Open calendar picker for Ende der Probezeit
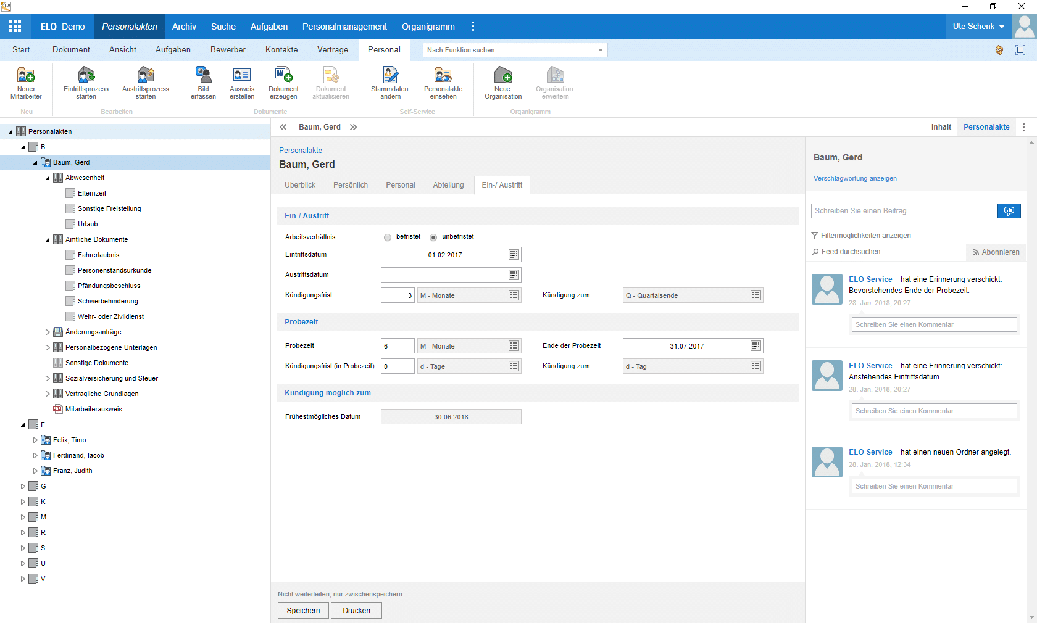 point(756,346)
